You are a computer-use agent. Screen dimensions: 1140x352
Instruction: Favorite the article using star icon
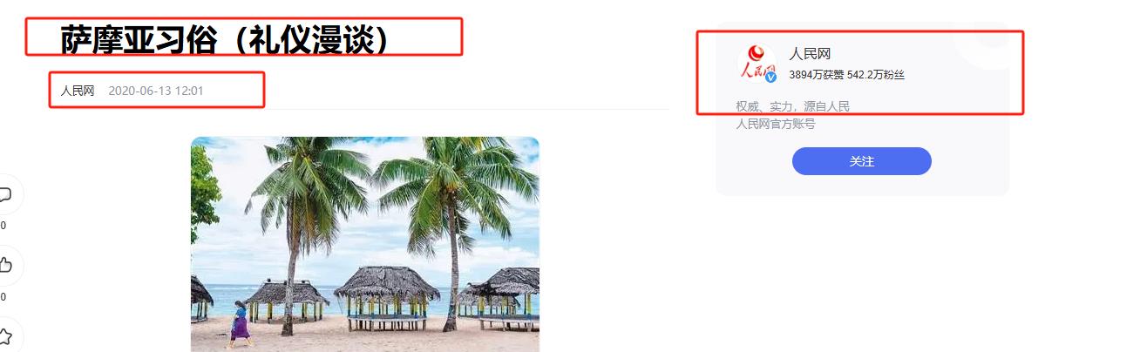tap(4, 335)
